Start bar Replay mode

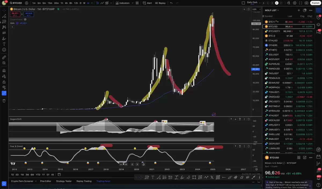[x=160, y=3]
